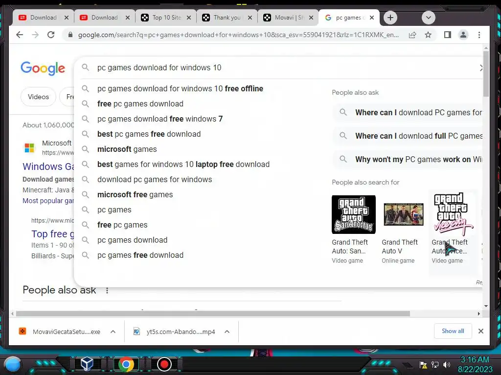The image size is (501, 375).
Task: Click Show all downloads
Action: (x=453, y=331)
